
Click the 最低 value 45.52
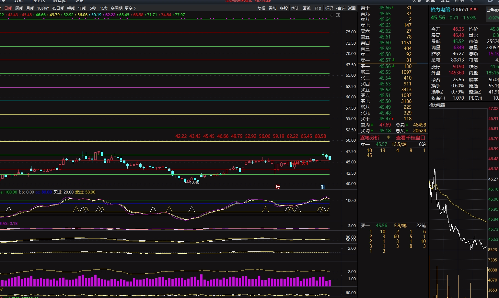pyautogui.click(x=458, y=41)
